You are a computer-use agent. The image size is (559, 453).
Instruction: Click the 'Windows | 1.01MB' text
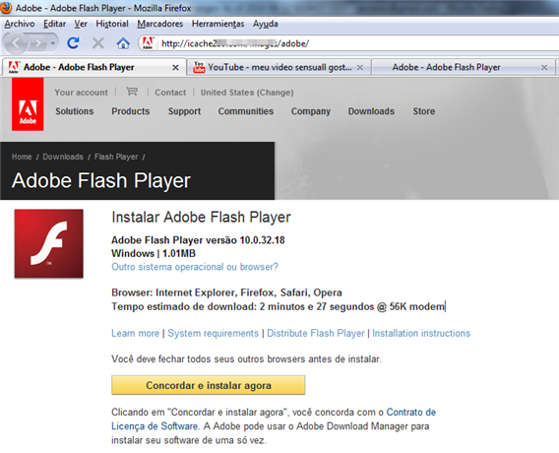[154, 254]
